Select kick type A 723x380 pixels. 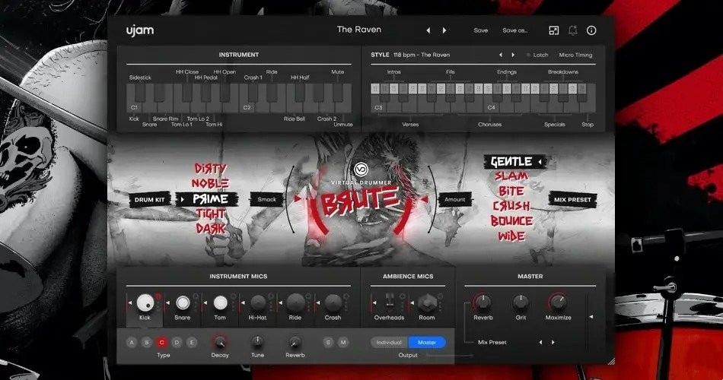(x=132, y=342)
